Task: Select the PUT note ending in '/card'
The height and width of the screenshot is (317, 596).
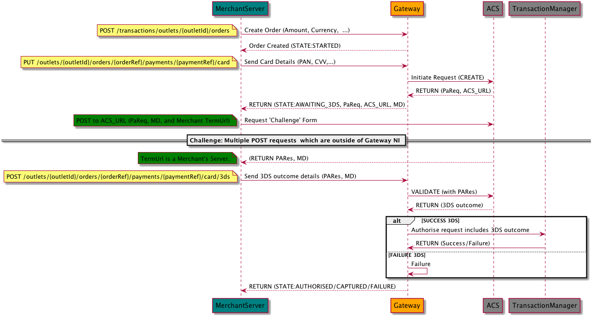Action: click(129, 62)
